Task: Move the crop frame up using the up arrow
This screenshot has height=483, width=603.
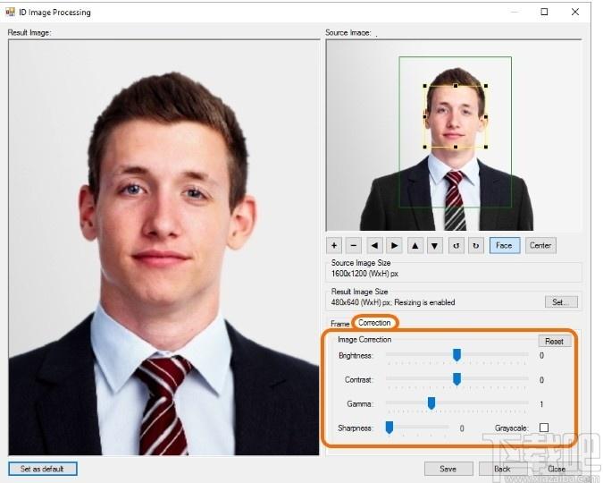Action: pos(415,245)
